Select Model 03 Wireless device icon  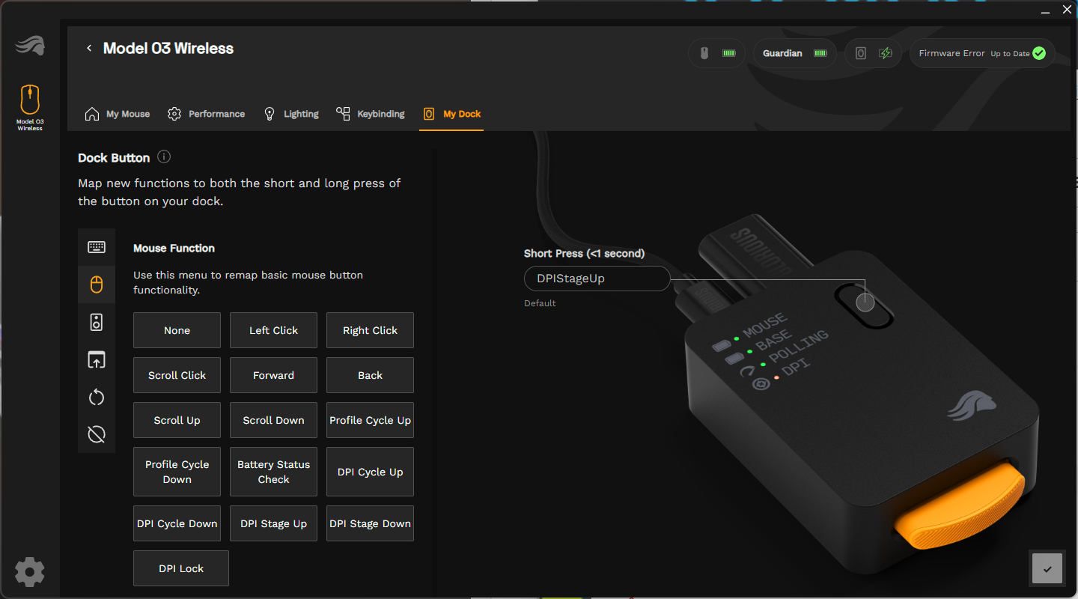click(30, 106)
